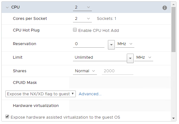Change Limit unit MHz dropdown

144,57
